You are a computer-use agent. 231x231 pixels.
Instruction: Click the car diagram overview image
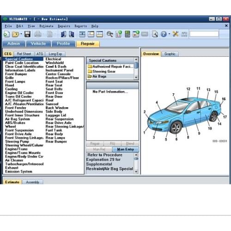184,115
